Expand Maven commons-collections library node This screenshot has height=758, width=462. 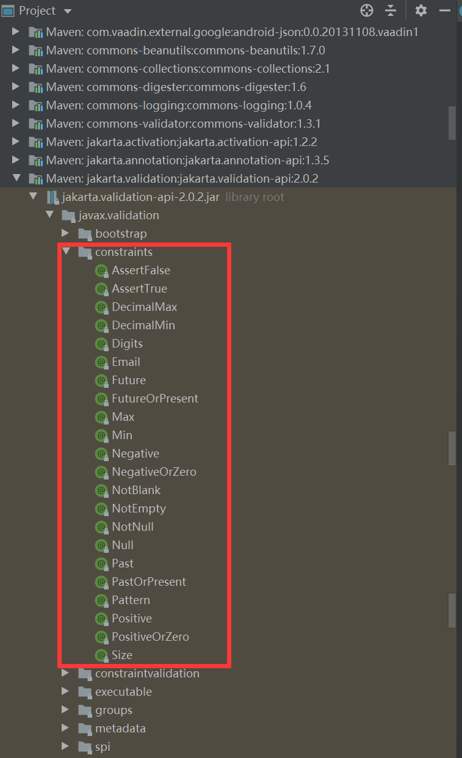click(16, 68)
